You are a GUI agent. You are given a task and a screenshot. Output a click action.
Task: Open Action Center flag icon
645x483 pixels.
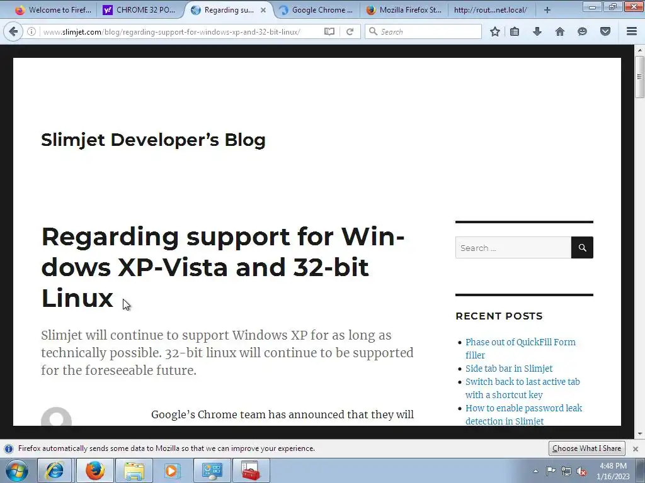pyautogui.click(x=551, y=471)
